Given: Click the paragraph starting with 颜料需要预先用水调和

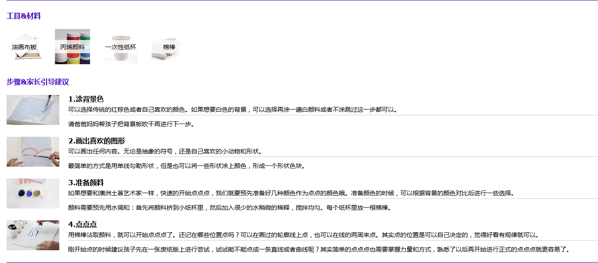Looking at the screenshot, I should (229, 208).
